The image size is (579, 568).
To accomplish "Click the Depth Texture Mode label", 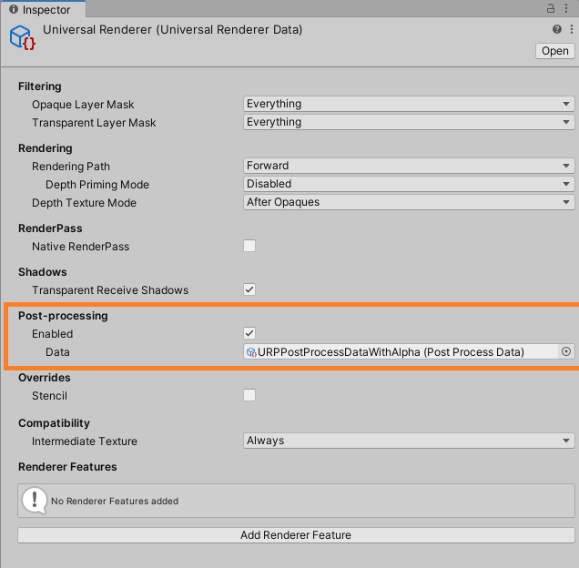I will pyautogui.click(x=84, y=203).
